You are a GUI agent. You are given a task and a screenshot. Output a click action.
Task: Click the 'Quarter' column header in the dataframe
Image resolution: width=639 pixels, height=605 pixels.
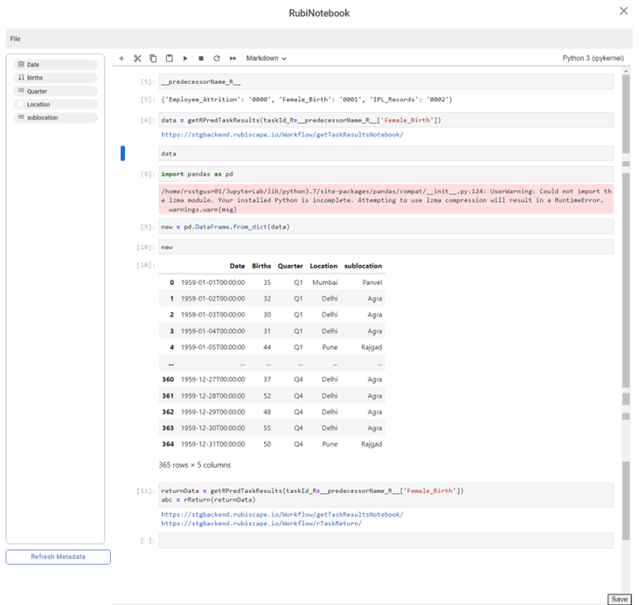290,266
